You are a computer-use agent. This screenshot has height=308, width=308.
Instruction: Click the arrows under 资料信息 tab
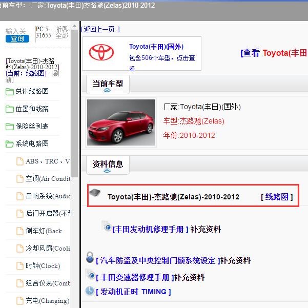pos(107,171)
